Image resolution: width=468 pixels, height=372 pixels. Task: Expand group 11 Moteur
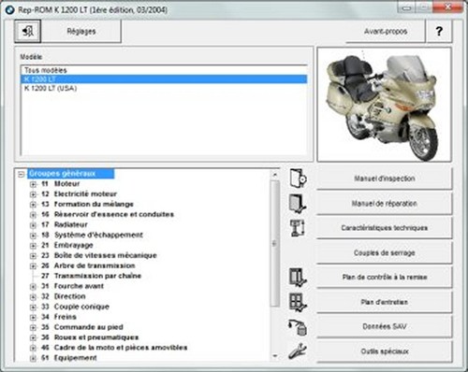click(x=33, y=184)
